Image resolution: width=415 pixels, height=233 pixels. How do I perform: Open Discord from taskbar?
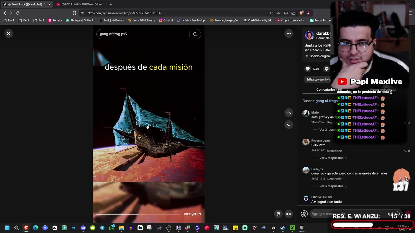point(83,228)
